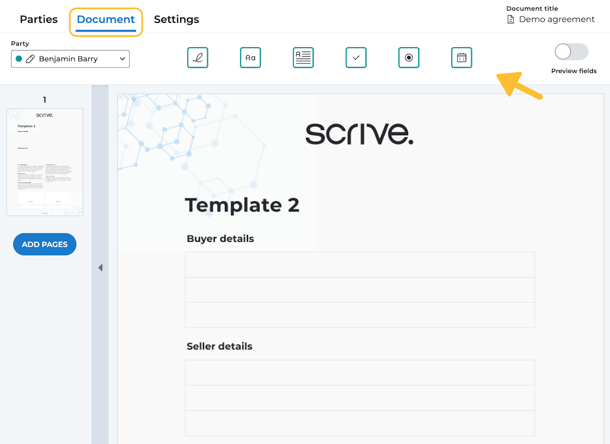Click the first Buyer details row
This screenshot has height=444, width=610.
[x=360, y=265]
